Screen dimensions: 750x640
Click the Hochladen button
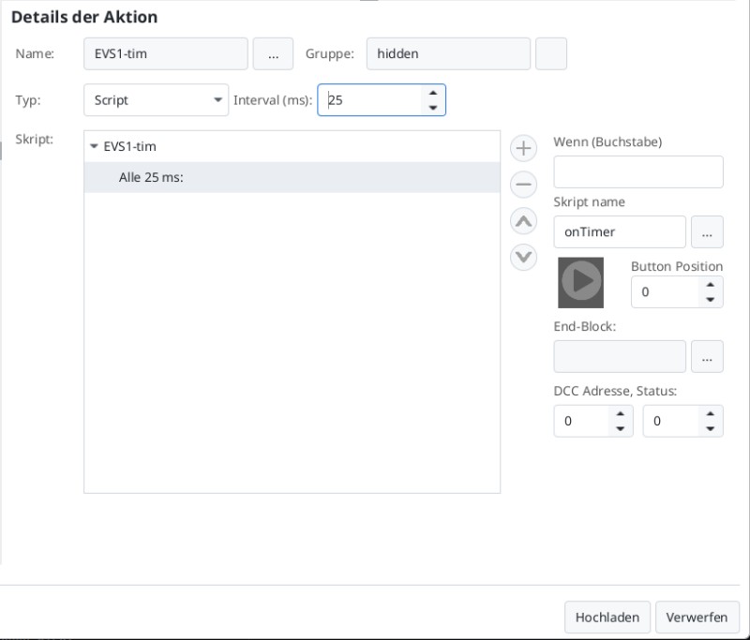[607, 618]
